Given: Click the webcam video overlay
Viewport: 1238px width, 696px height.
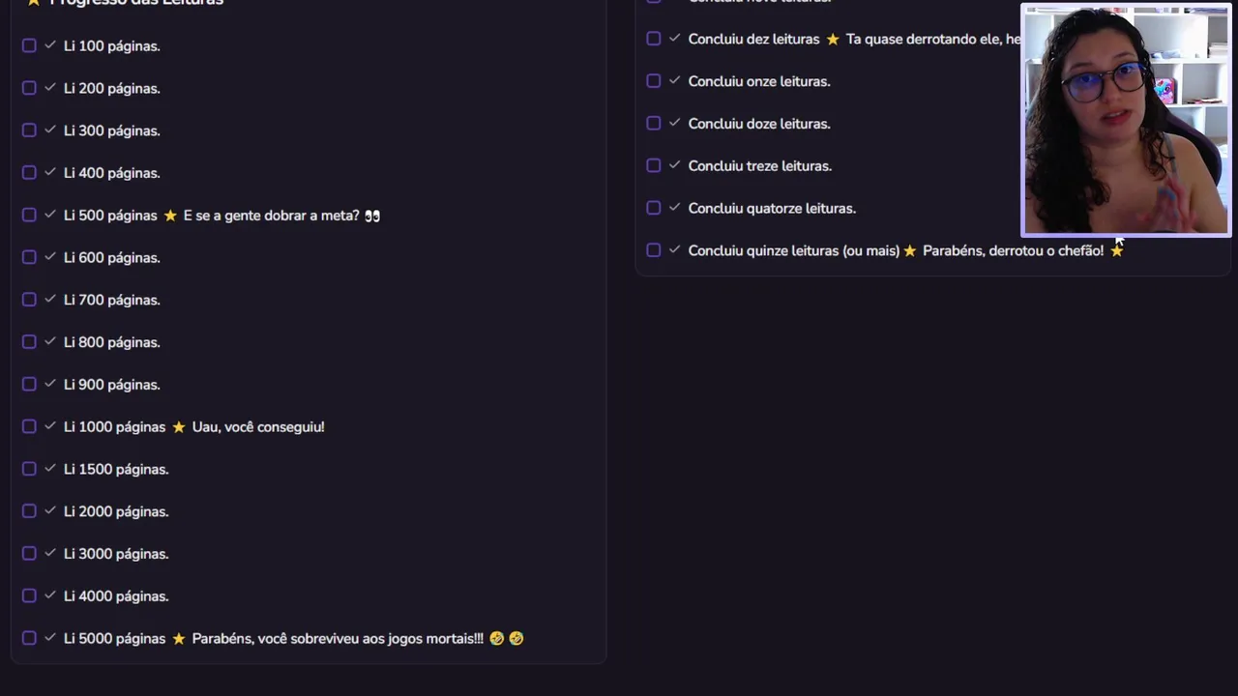Looking at the screenshot, I should [1126, 121].
